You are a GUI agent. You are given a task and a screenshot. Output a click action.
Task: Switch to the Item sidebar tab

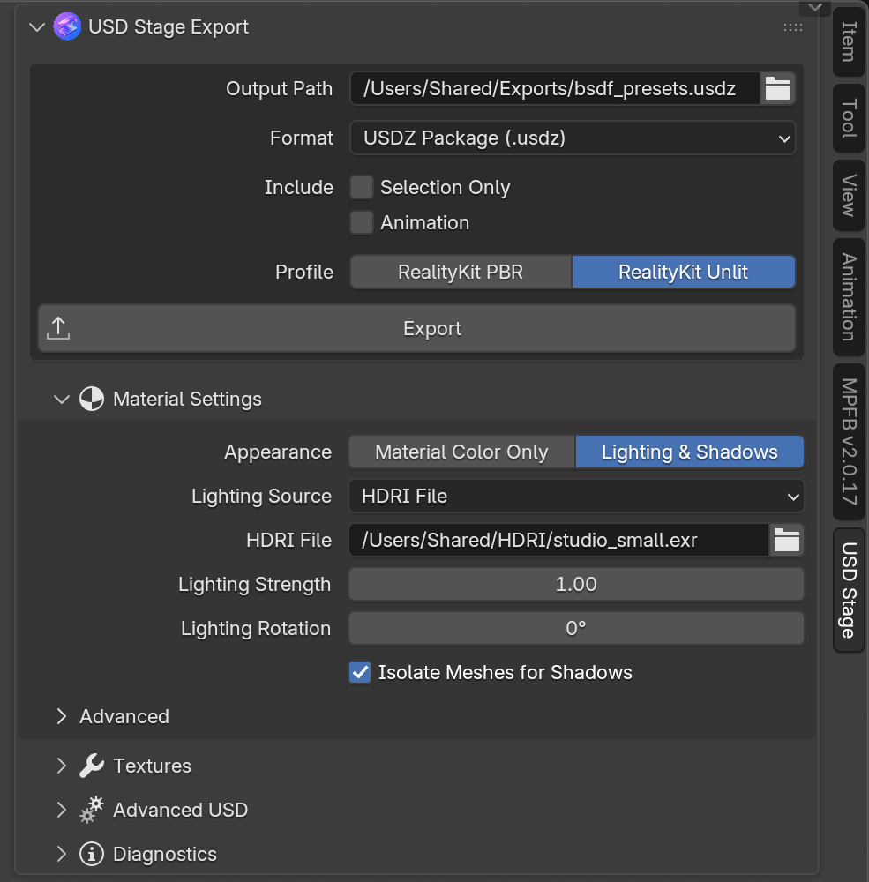coord(849,41)
